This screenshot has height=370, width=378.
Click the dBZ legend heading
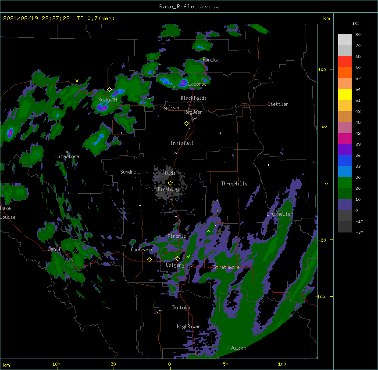coord(355,24)
